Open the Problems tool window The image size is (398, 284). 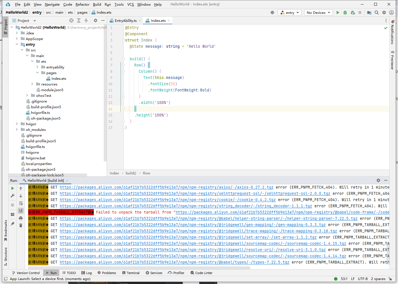click(107, 273)
